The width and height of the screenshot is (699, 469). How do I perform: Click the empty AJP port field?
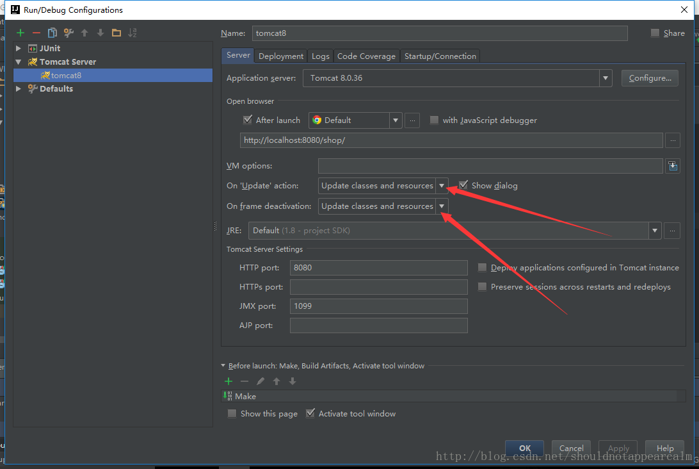point(378,325)
